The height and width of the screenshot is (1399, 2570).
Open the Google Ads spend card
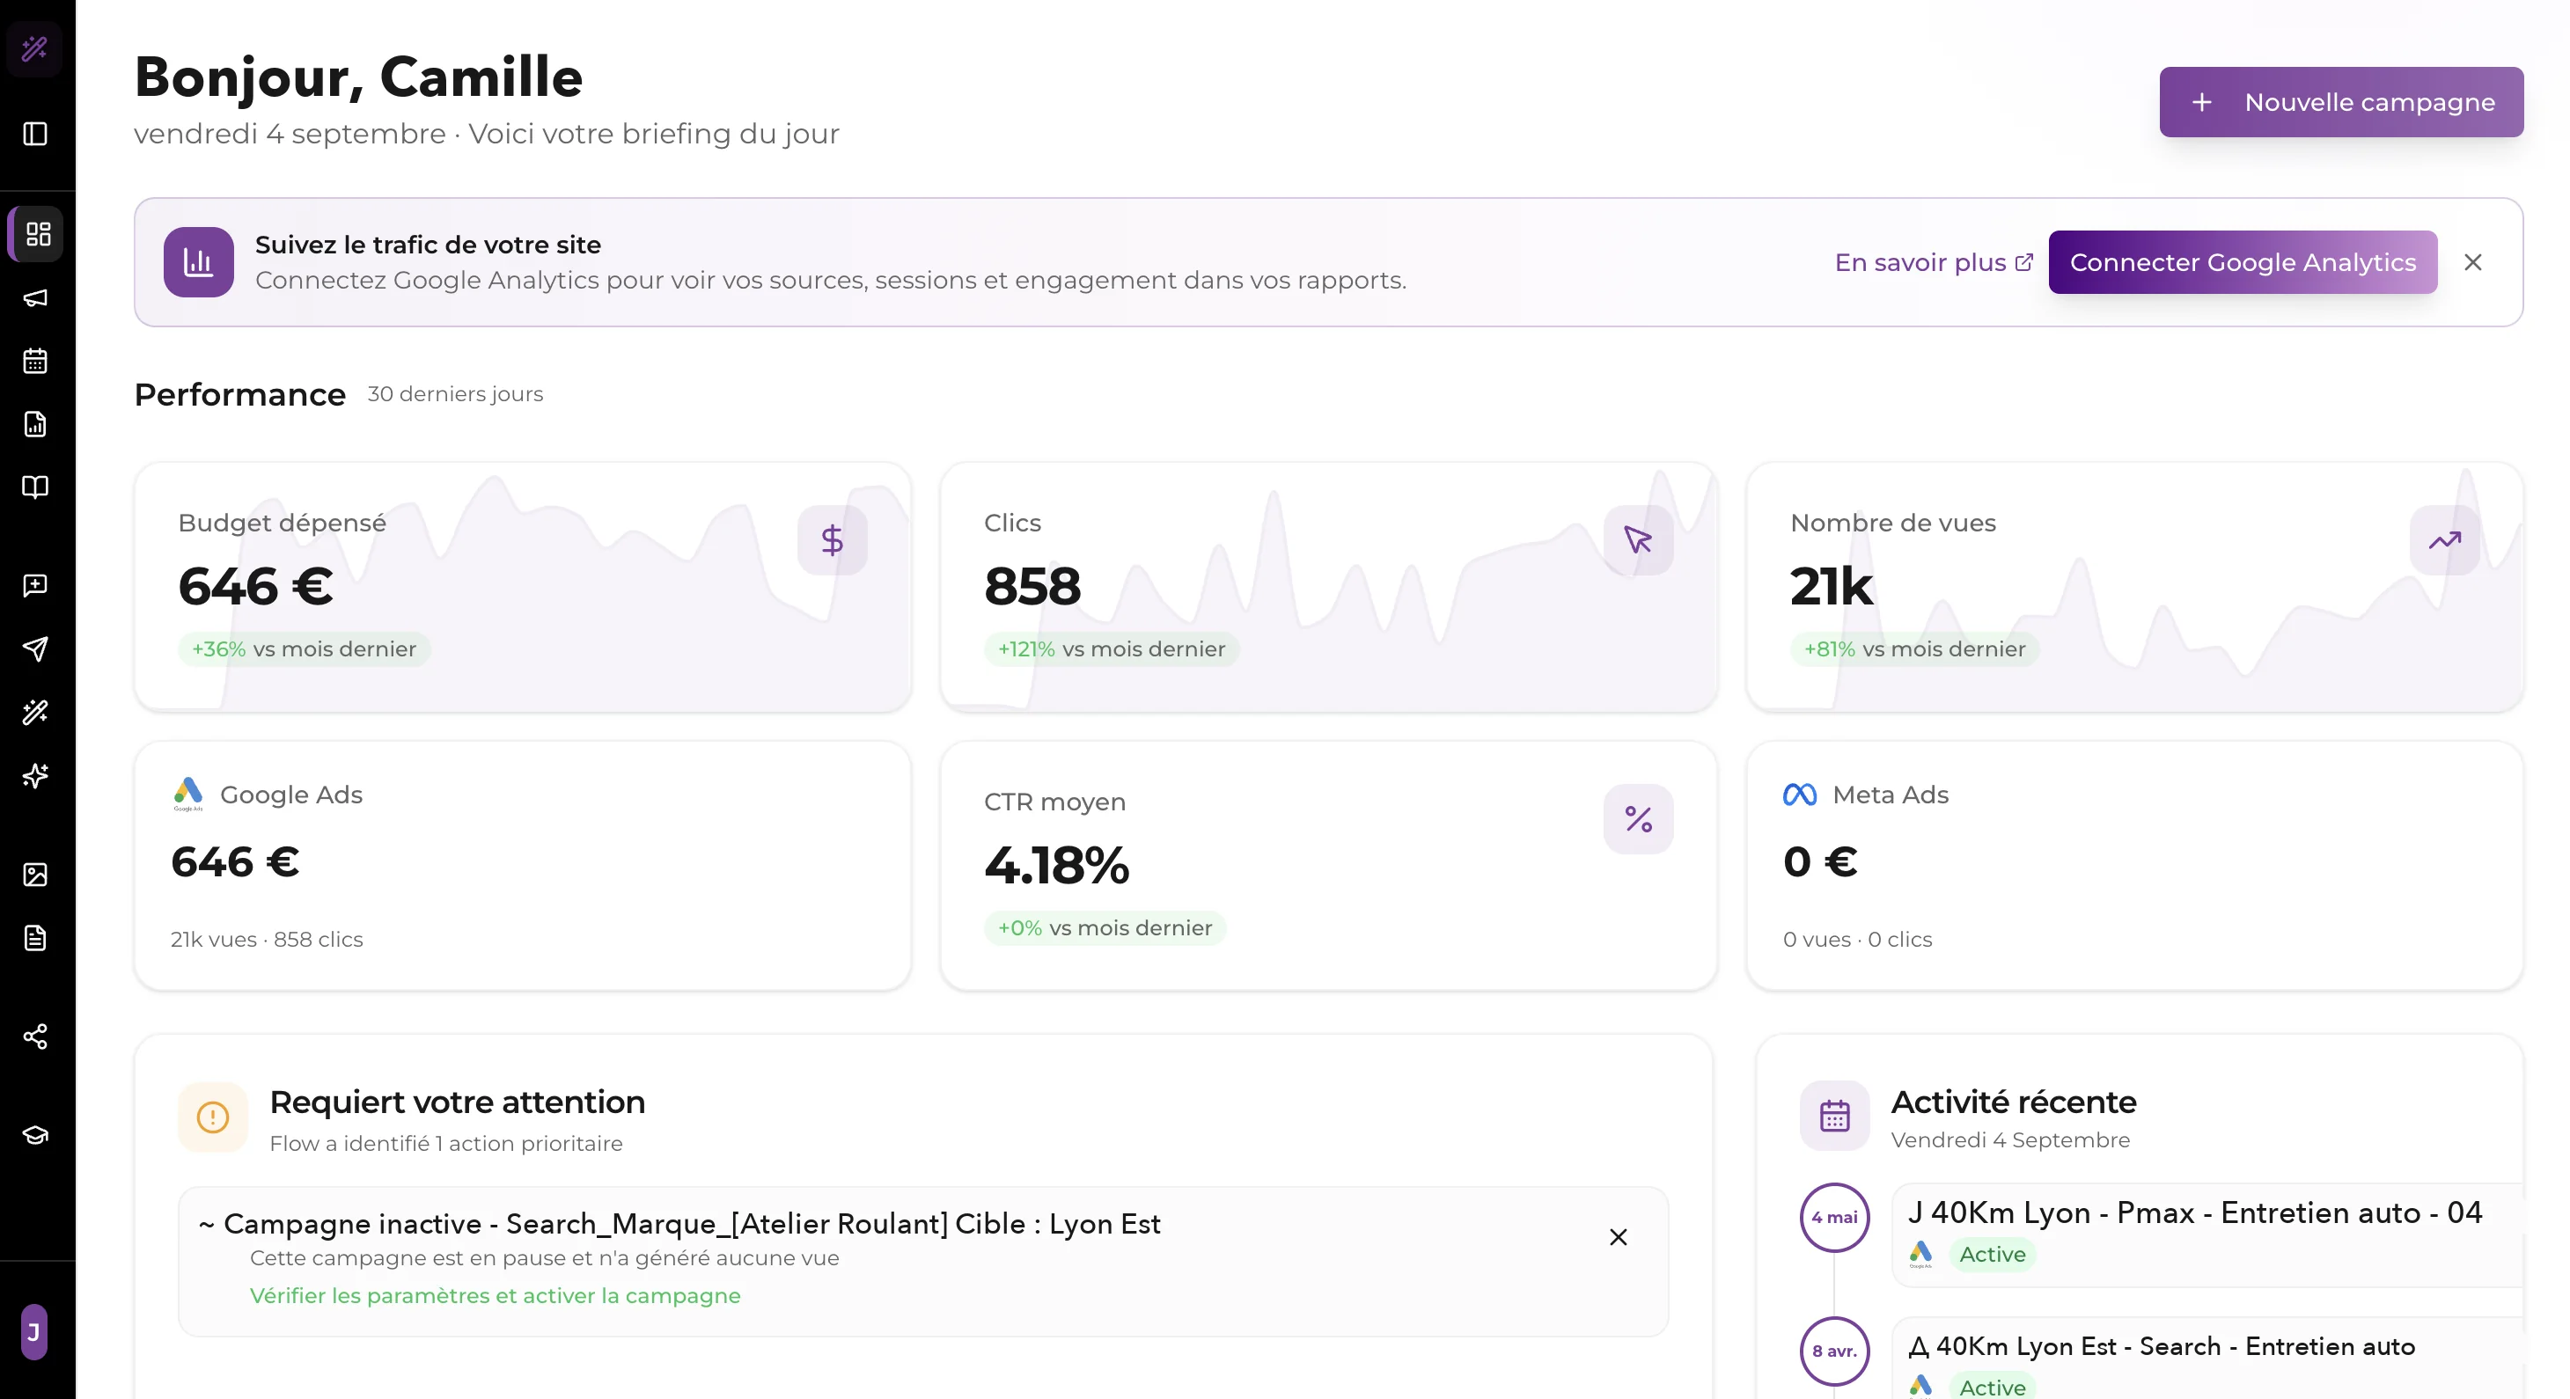click(523, 866)
